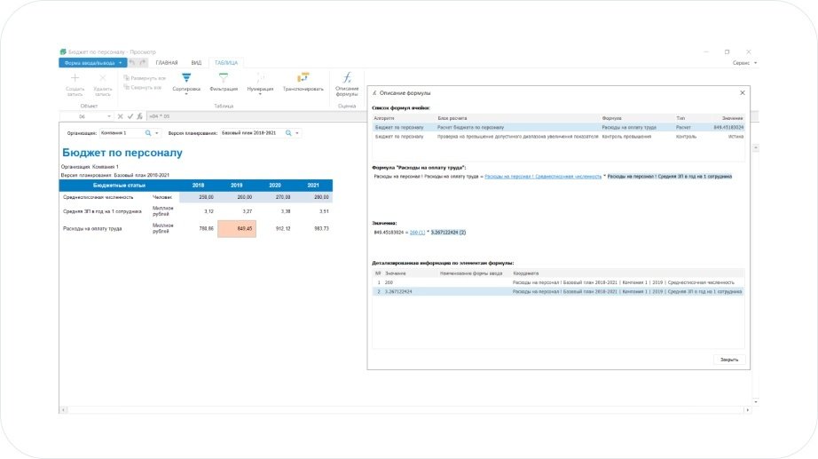Click cell 258,00 for 2018 headcount

click(198, 197)
